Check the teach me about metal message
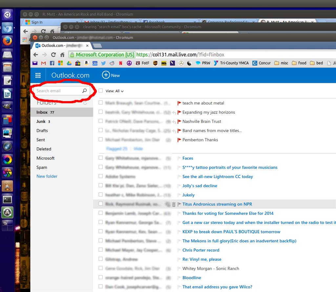Viewport: 336px width, 292px height. [x=100, y=102]
